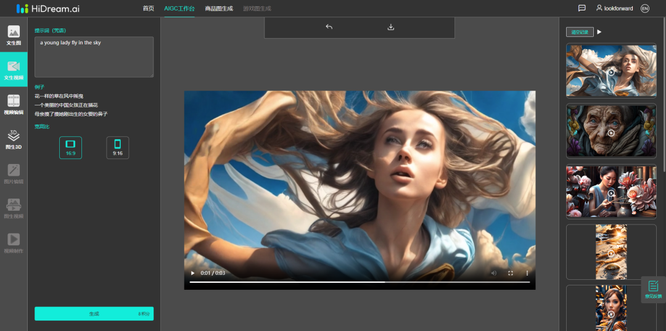Use example prompt about mother touching baby's nose
The height and width of the screenshot is (331, 666).
tap(71, 114)
